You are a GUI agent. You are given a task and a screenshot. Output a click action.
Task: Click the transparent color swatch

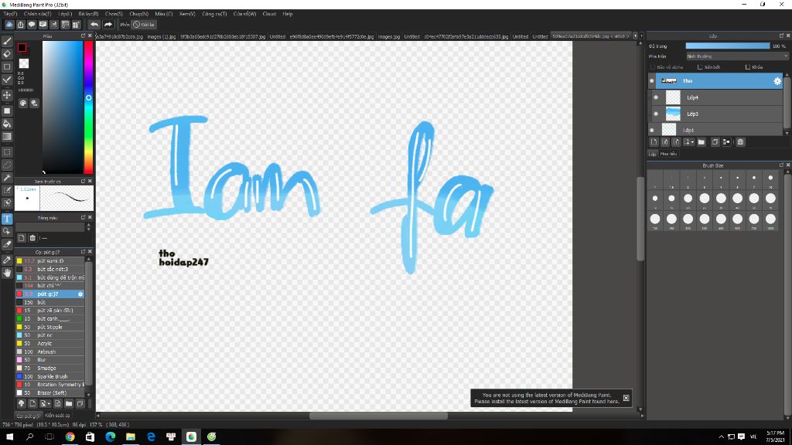click(24, 63)
